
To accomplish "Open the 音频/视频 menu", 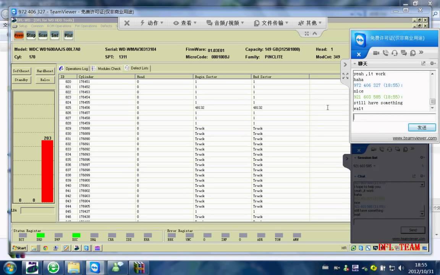I will click(x=225, y=23).
